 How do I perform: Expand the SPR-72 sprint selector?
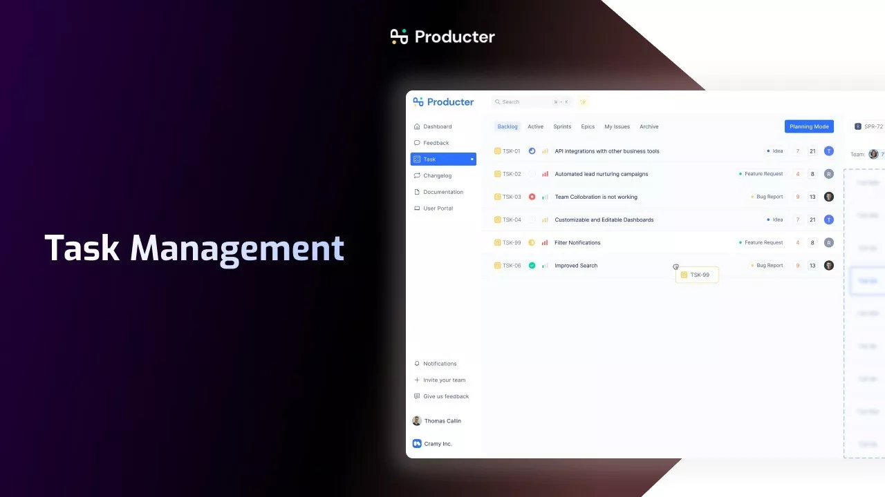(x=869, y=127)
